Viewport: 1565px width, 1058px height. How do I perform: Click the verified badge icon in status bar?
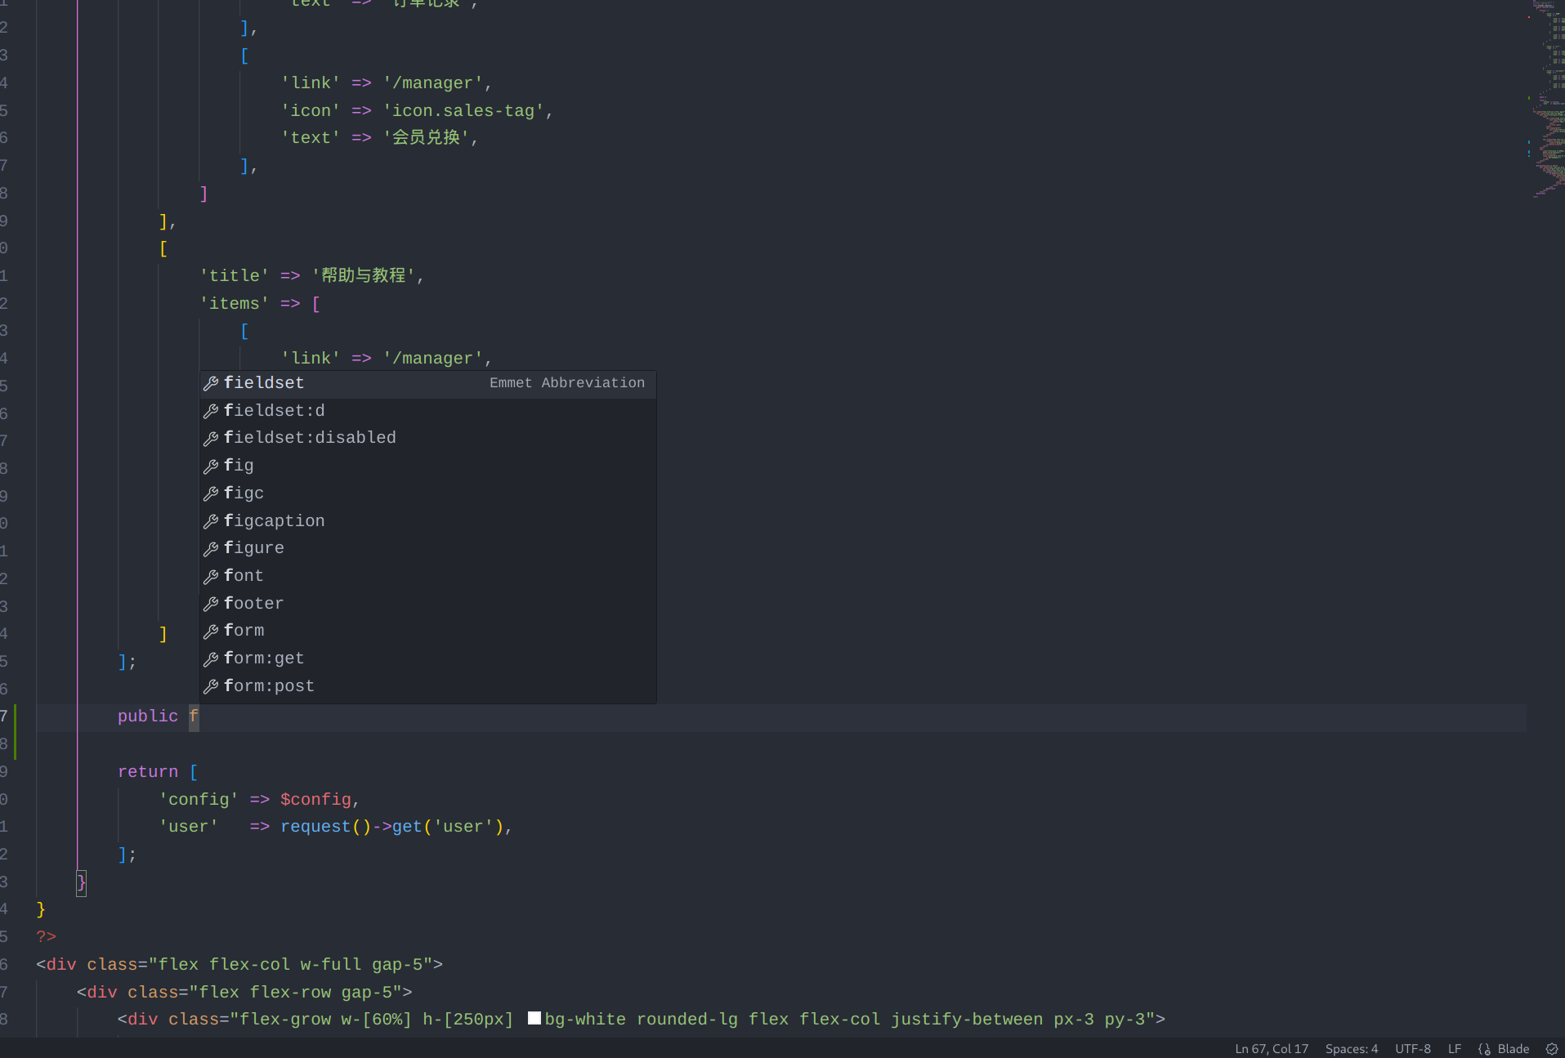(x=1552, y=1049)
